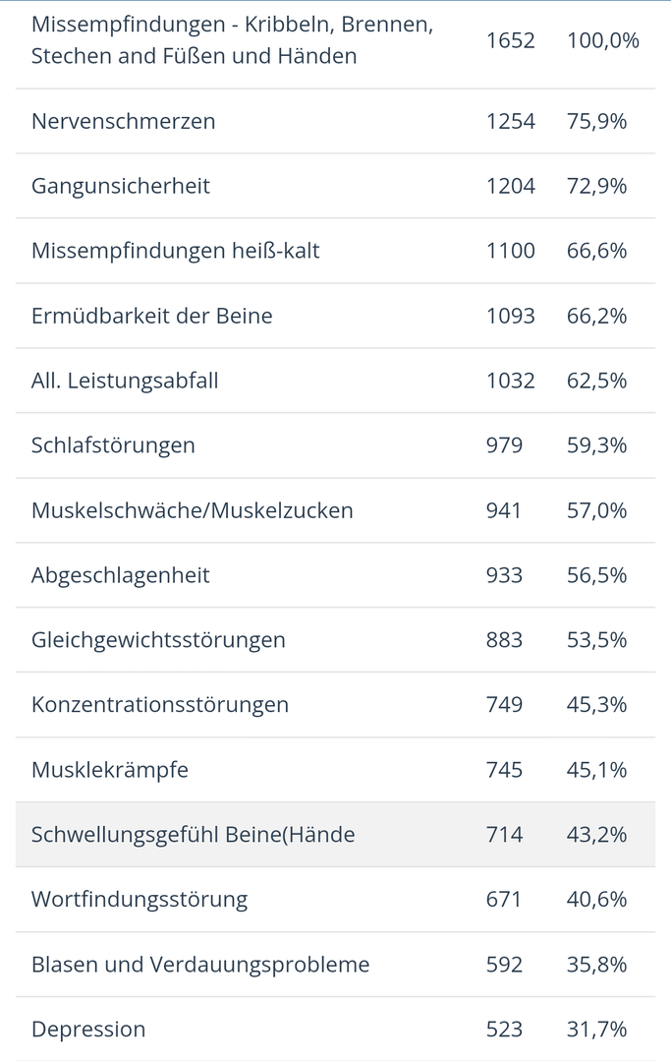Click the count 523 in Depression row
Screen dimensions: 671x1061
[x=504, y=1030]
